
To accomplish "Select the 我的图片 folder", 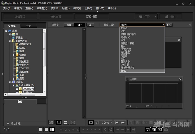I will pos(24,65).
